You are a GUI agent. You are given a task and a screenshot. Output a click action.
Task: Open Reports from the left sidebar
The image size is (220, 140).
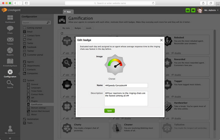coord(10,51)
